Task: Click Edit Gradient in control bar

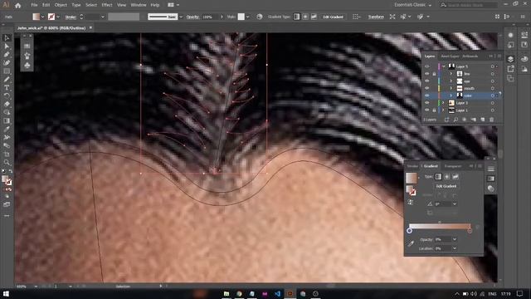Action: [x=333, y=17]
